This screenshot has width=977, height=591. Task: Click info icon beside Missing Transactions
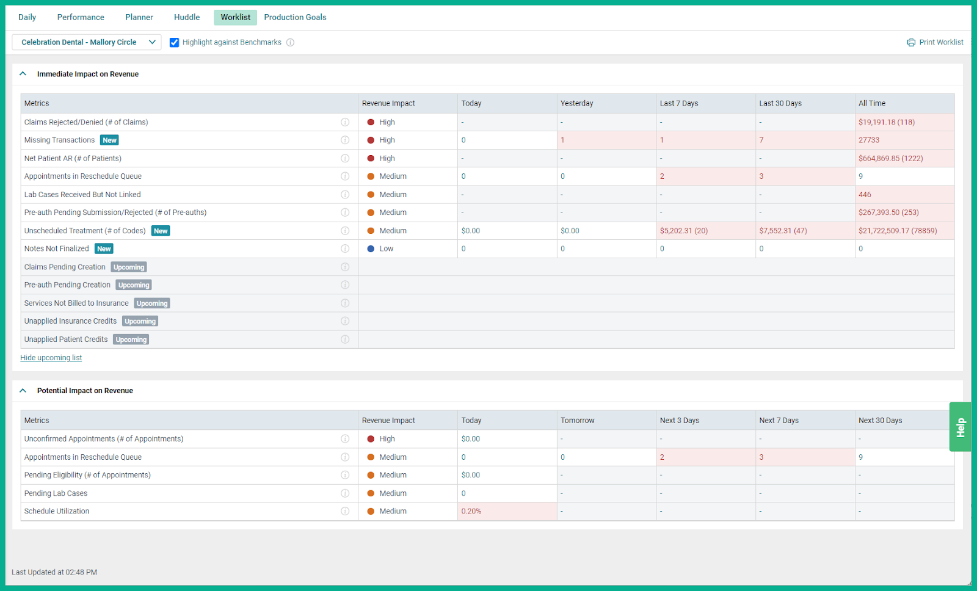point(345,140)
